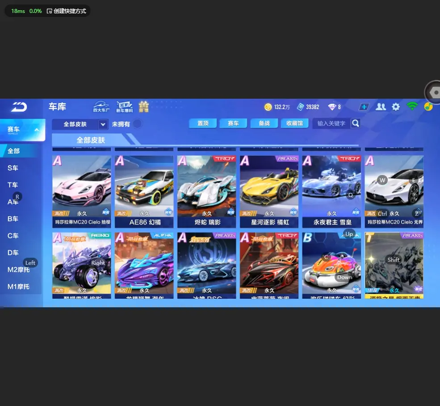This screenshot has width=440, height=406.
Task: Toggle the 未拥有 not-owned filter
Action: point(137,124)
